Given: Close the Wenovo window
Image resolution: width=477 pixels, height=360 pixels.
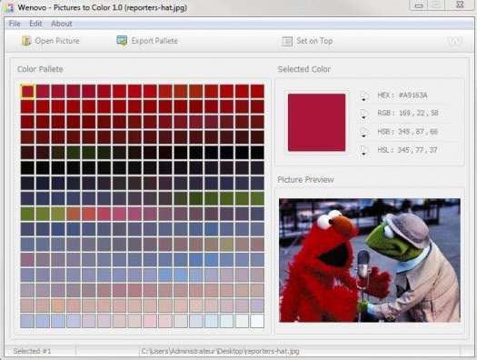Looking at the screenshot, I should 460,5.
